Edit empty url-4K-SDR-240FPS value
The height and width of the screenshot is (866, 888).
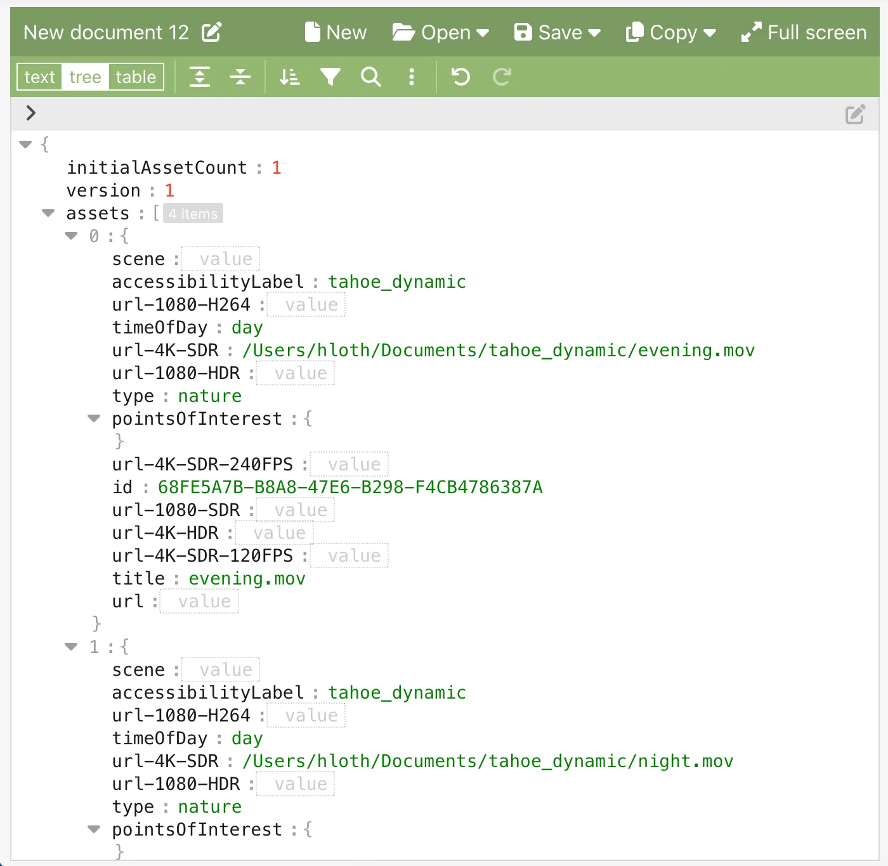point(349,464)
